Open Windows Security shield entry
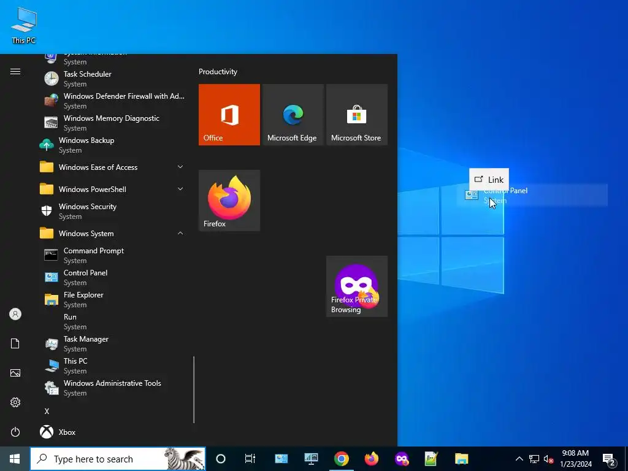Viewport: 628px width, 471px height. coord(113,211)
